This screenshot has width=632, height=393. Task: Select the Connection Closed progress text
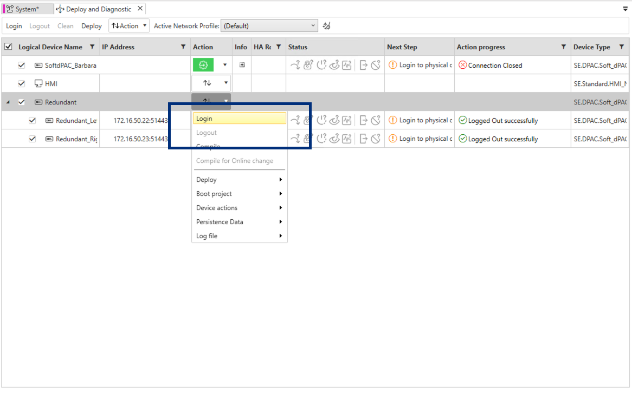click(495, 65)
